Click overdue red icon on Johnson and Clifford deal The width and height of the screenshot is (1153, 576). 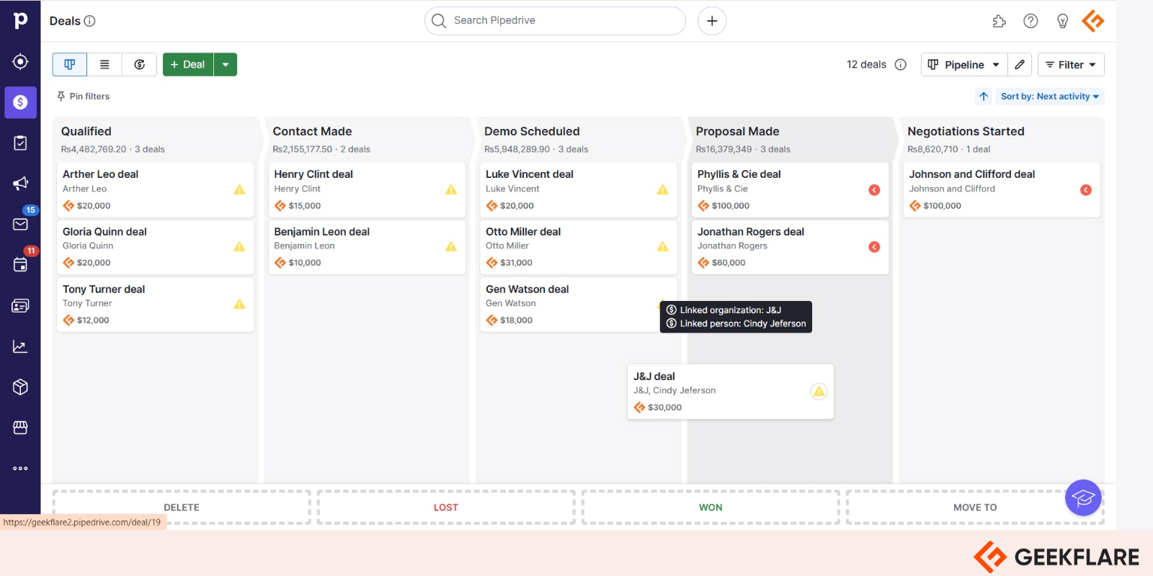click(1086, 190)
